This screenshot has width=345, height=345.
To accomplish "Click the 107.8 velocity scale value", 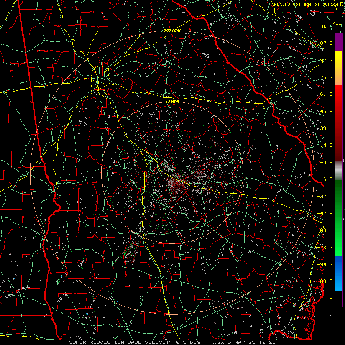I will [x=325, y=43].
